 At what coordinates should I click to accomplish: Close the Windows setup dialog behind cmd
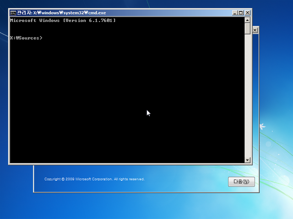click(x=255, y=30)
